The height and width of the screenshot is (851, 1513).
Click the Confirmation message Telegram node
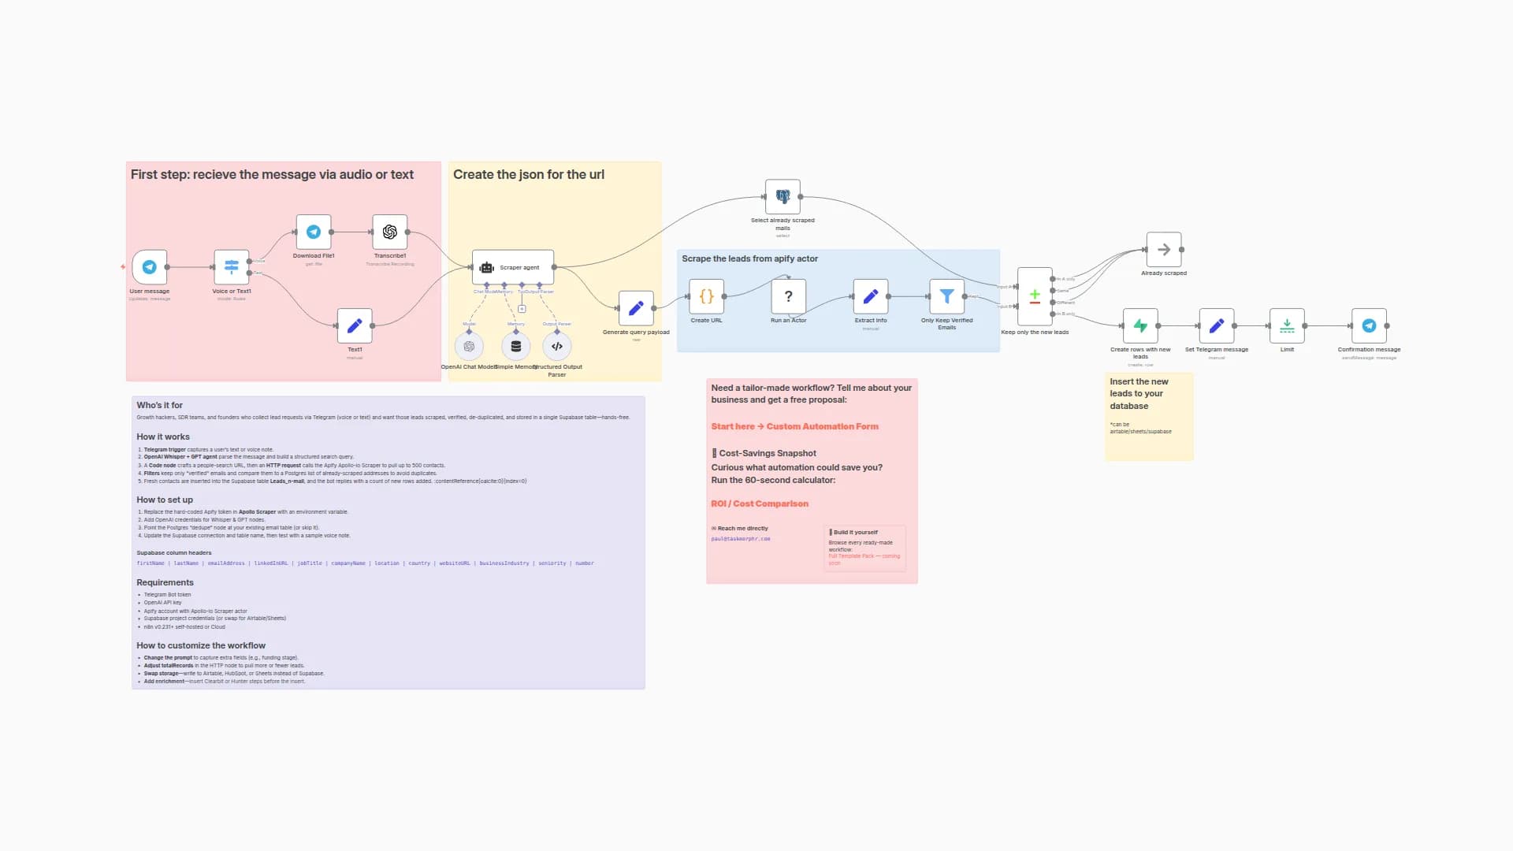1369,325
